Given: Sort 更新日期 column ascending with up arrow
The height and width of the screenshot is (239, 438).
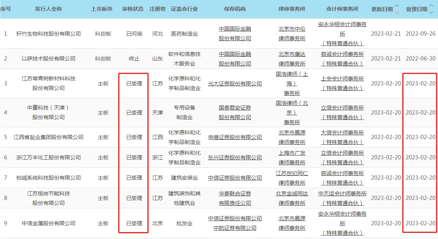Looking at the screenshot, I should tap(397, 6).
